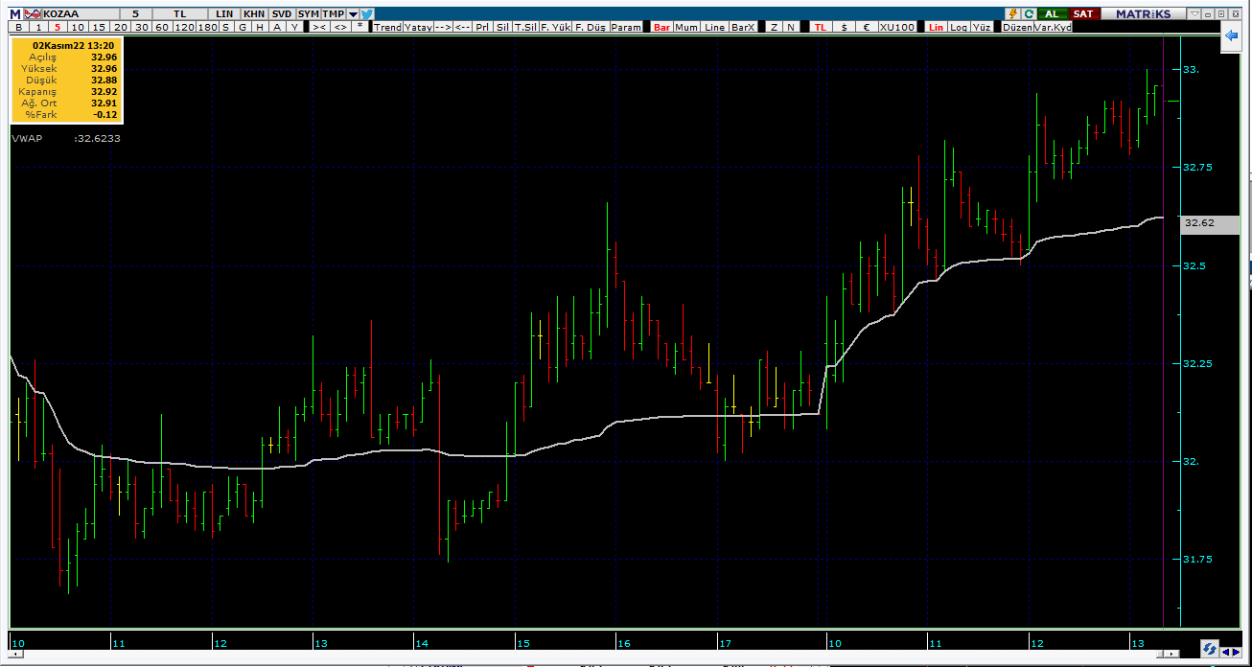Image resolution: width=1252 pixels, height=667 pixels.
Task: Click the Sil delete button
Action: tap(502, 27)
